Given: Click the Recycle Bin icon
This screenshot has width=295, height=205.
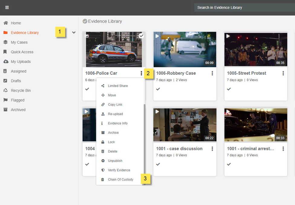Looking at the screenshot, I should [x=6, y=90].
